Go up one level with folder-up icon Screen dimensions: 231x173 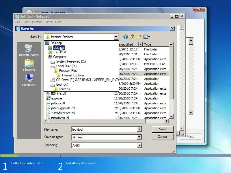tap(132, 37)
